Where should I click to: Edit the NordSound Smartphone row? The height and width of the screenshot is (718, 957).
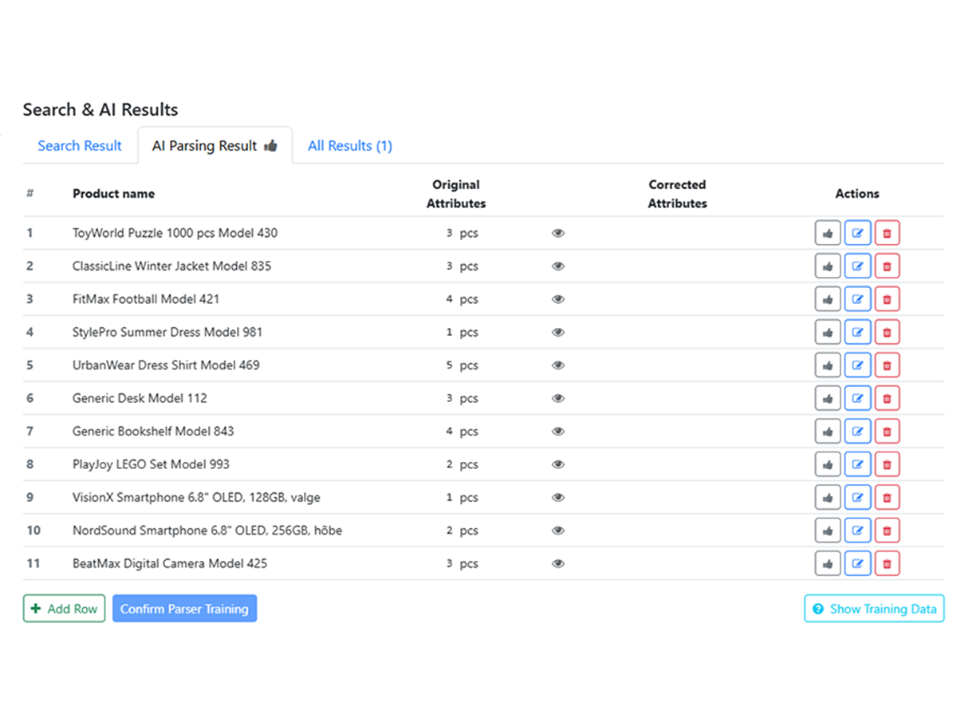point(857,531)
